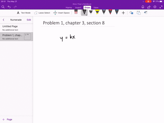Screen dimensions: 164x123
Task: Open the search magnifier icon
Action: pos(3,7)
